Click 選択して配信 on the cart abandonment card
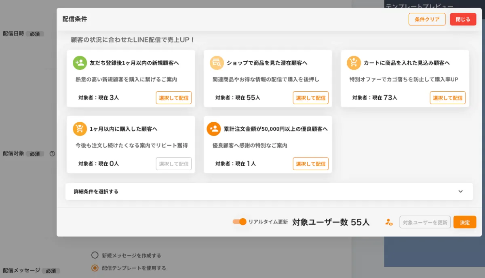The image size is (485, 278). tap(448, 98)
